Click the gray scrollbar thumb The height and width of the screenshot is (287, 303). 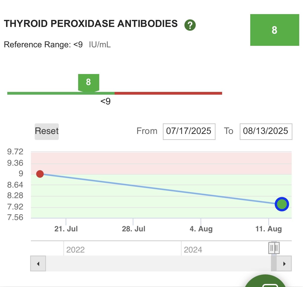click(x=274, y=264)
